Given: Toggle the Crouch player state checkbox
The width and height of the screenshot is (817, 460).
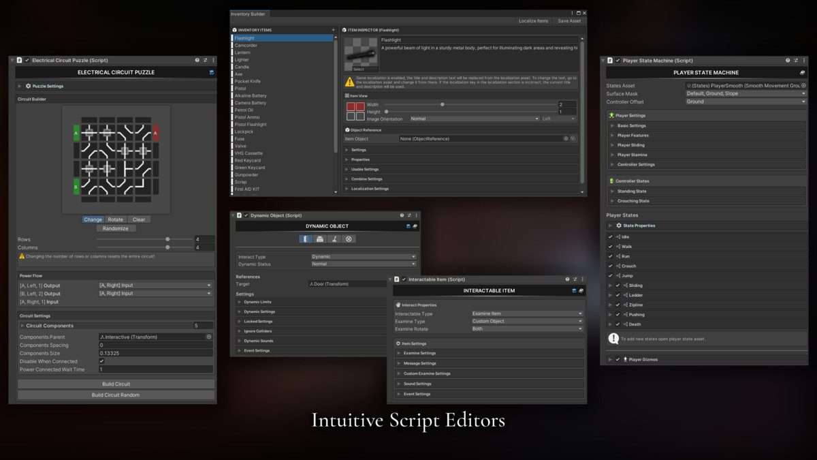Looking at the screenshot, I should point(610,266).
